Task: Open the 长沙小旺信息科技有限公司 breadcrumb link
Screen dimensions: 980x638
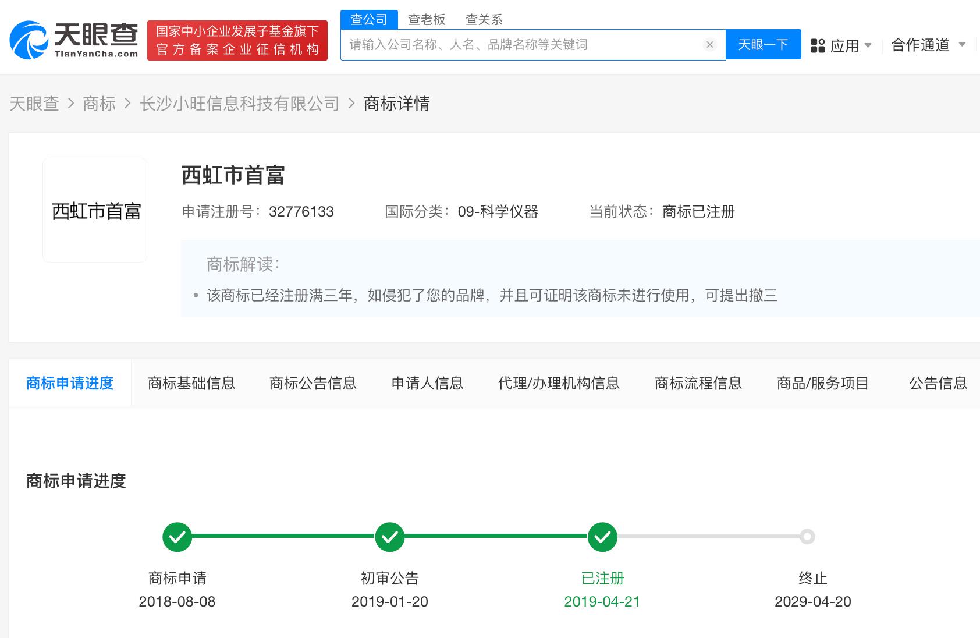Action: click(x=239, y=104)
